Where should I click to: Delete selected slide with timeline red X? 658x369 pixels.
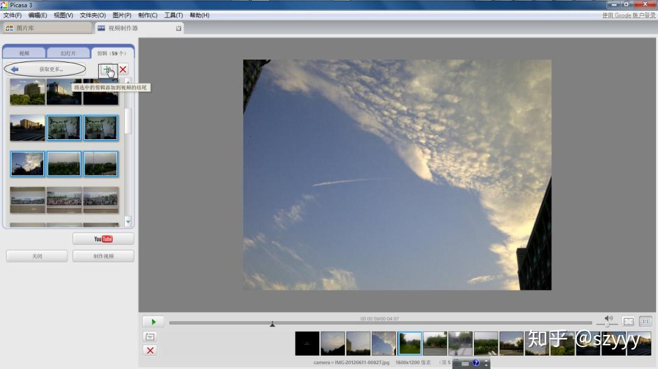(x=150, y=351)
